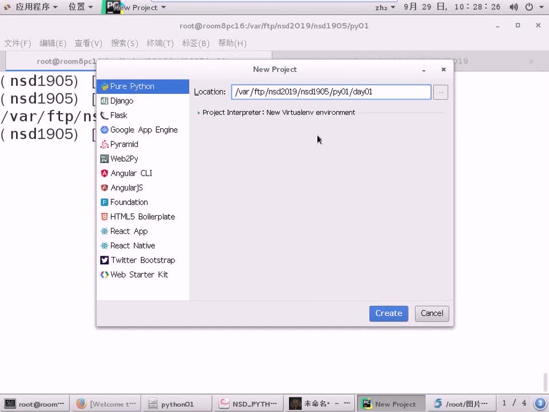Select Django project type
Image resolution: width=549 pixels, height=412 pixels.
click(x=143, y=101)
